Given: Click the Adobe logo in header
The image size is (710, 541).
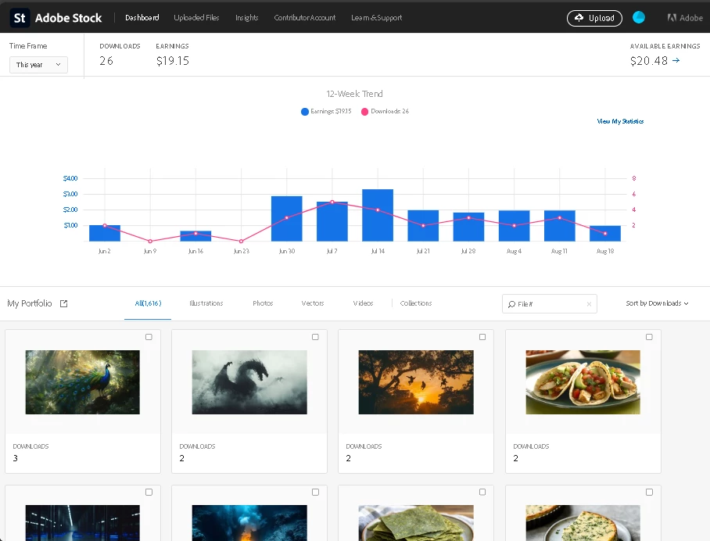Looking at the screenshot, I should click(685, 18).
